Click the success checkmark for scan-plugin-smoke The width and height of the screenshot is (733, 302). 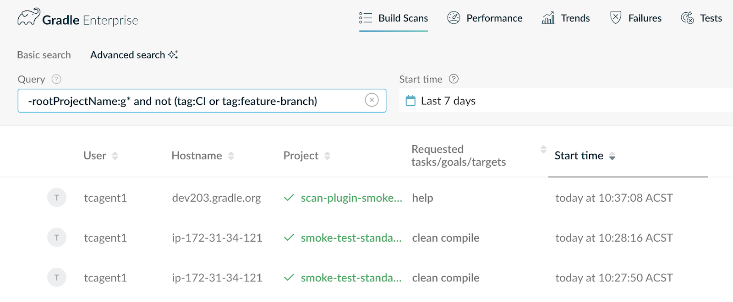(289, 198)
